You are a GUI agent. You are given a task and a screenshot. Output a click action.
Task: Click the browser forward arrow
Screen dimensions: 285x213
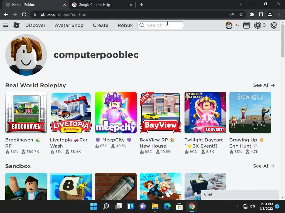(15, 14)
